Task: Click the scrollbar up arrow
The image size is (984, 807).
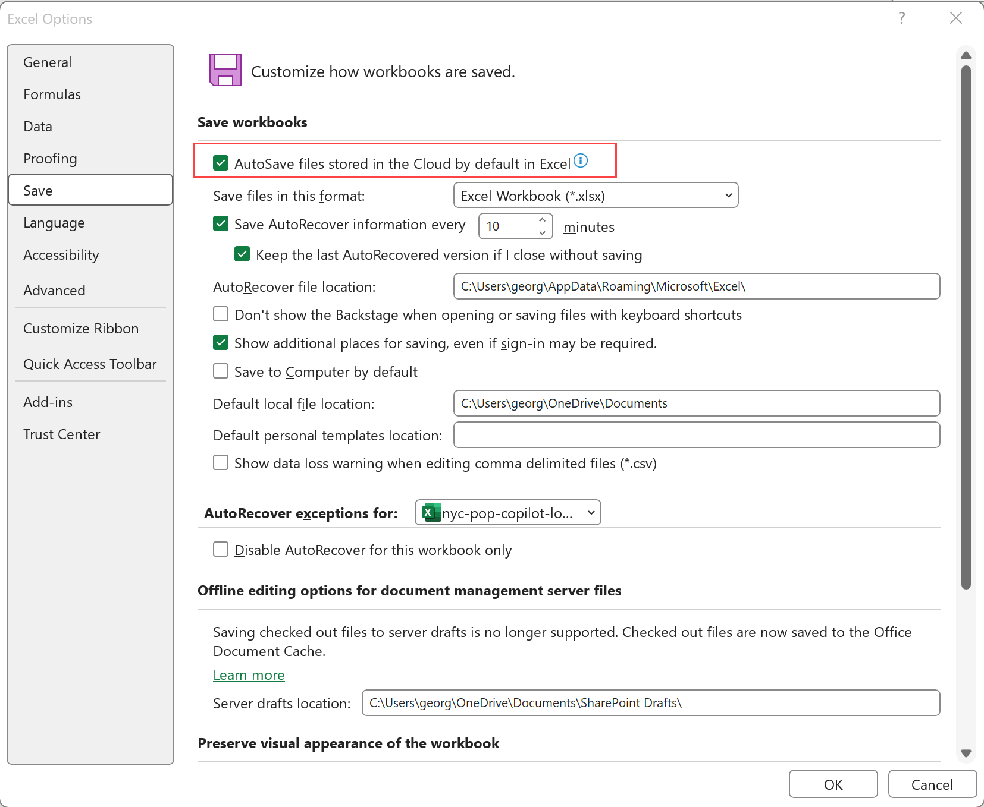Action: [966, 55]
